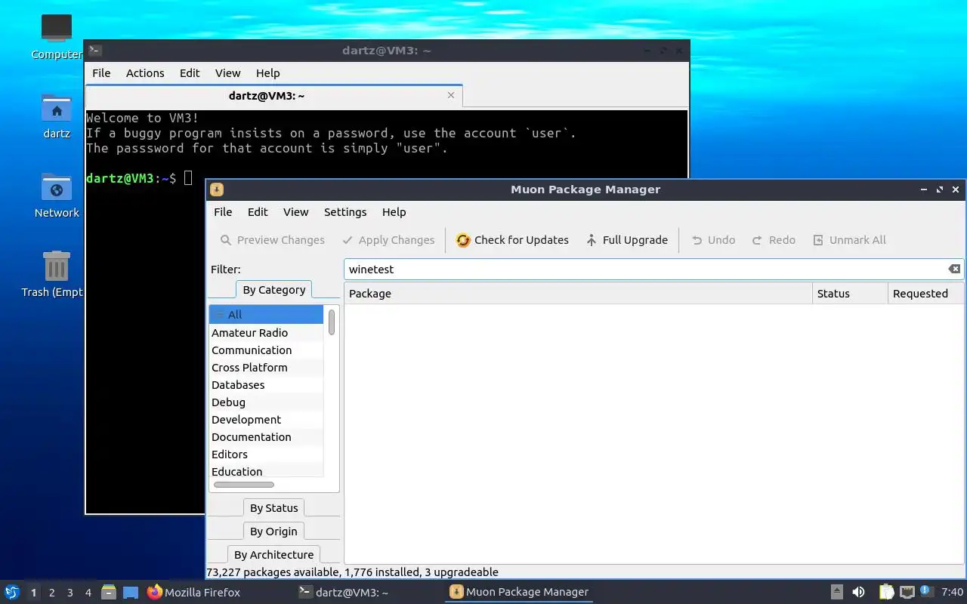Click the Check for Updates icon
967x604 pixels.
coord(463,240)
